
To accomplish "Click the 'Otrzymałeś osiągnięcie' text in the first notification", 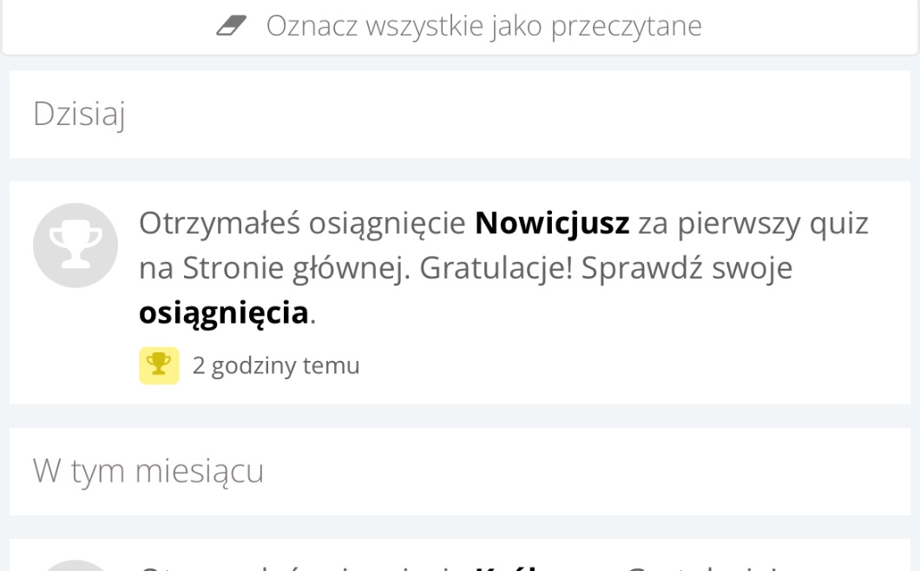I will click(x=302, y=224).
